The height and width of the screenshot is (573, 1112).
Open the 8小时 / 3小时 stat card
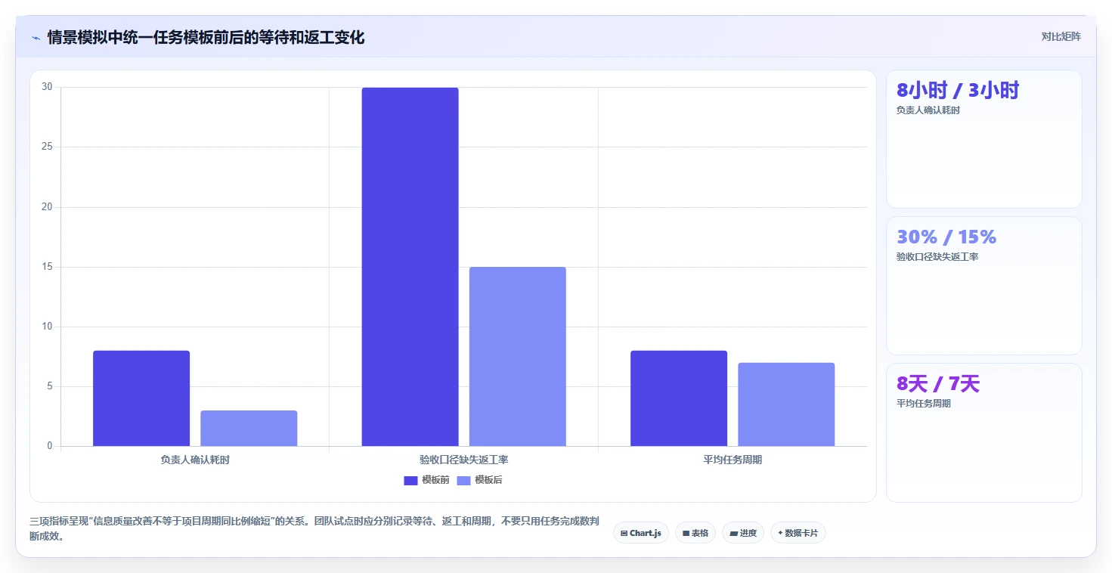984,139
